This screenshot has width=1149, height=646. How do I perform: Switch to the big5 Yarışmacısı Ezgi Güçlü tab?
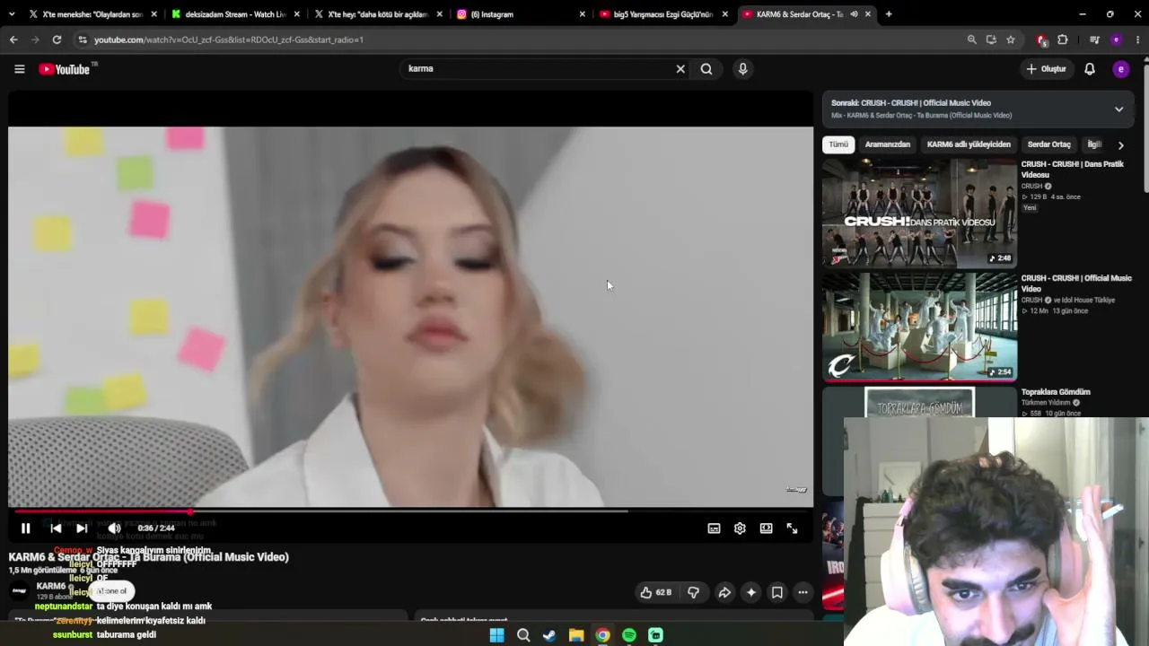[663, 14]
